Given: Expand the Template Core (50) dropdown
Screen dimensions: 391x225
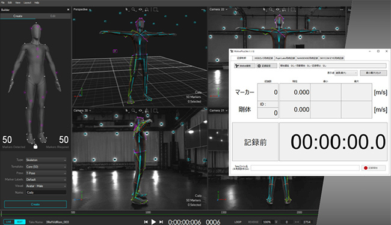Looking at the screenshot, I should [46, 167].
